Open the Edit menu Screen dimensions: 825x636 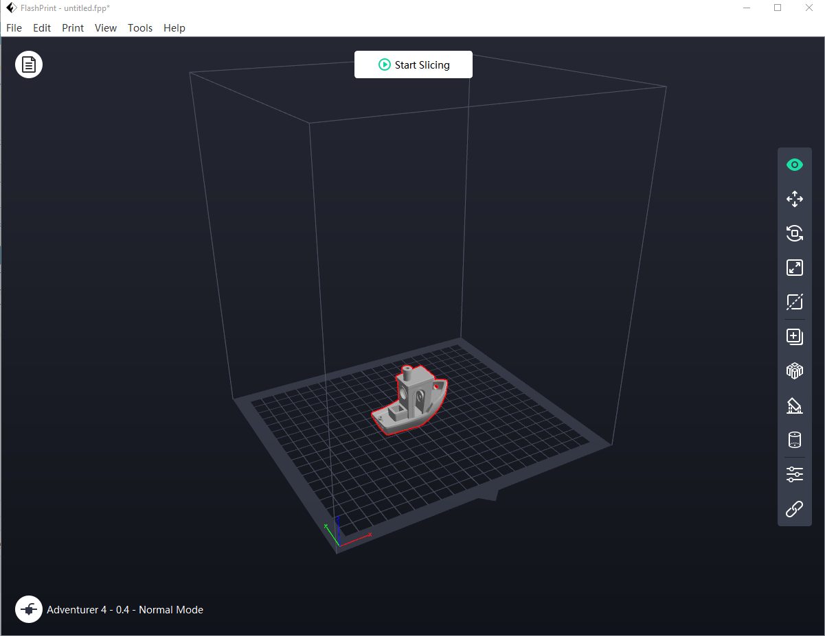42,28
